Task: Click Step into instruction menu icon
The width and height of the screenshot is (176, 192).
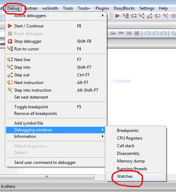Action: click(x=10, y=90)
